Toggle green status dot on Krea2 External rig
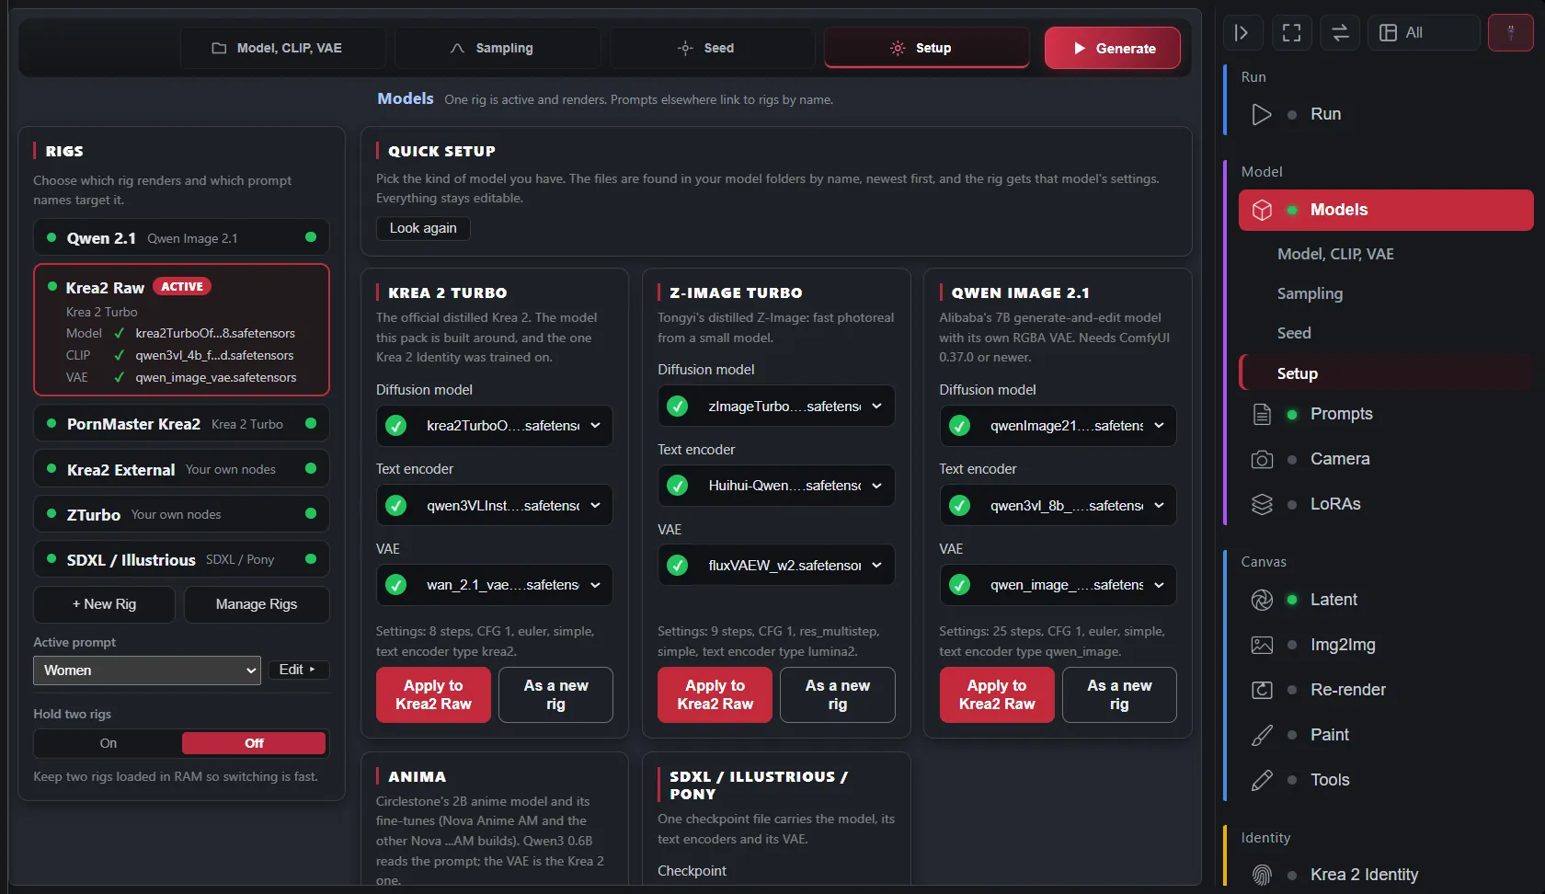This screenshot has width=1545, height=894. pos(311,468)
